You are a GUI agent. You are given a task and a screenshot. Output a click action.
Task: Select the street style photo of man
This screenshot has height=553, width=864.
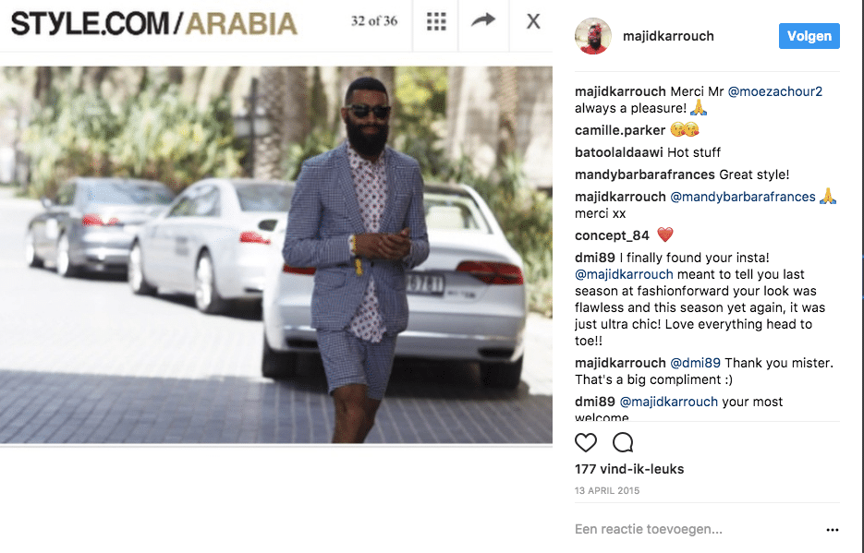[x=276, y=255]
